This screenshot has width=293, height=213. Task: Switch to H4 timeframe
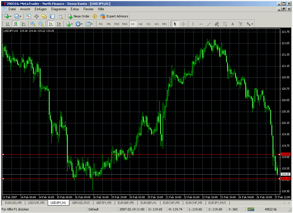141,24
